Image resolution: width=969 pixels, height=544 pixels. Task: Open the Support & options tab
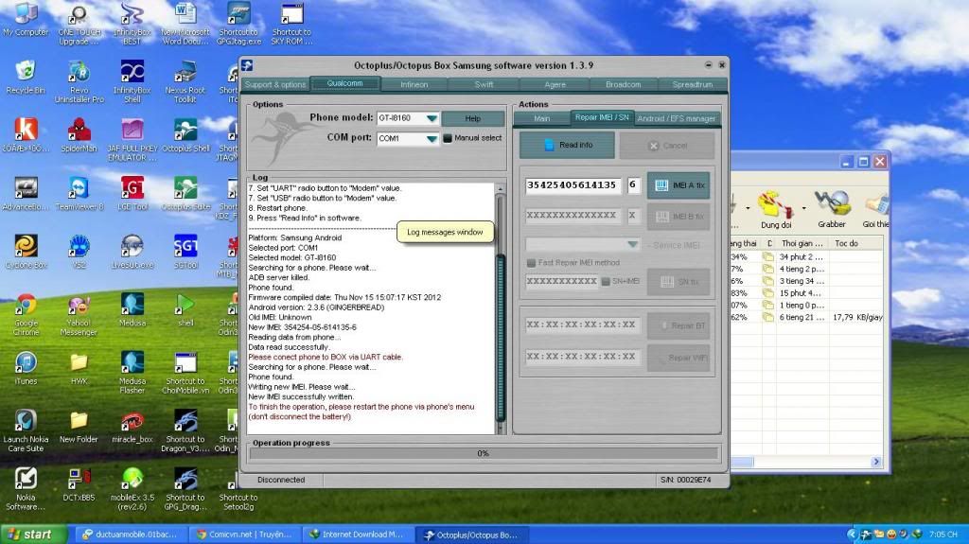(x=275, y=85)
